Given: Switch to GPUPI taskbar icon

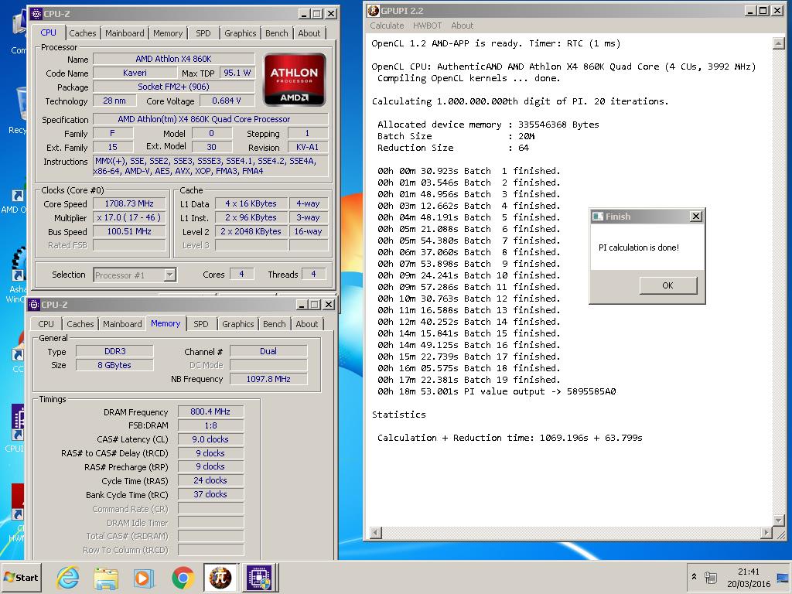Looking at the screenshot, I should pyautogui.click(x=220, y=578).
